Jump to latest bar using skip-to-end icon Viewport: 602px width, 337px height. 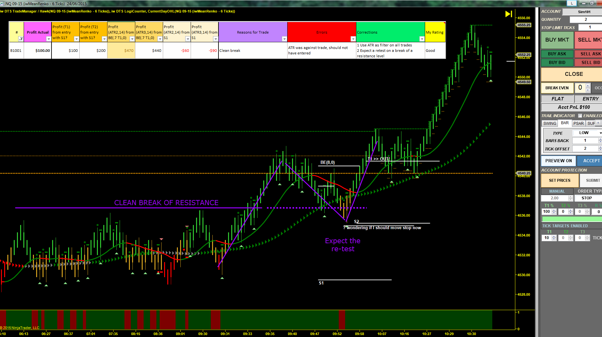(x=509, y=14)
